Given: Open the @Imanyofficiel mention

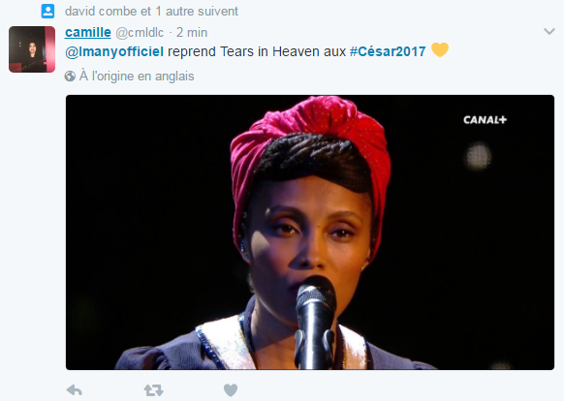Looking at the screenshot, I should pyautogui.click(x=114, y=51).
